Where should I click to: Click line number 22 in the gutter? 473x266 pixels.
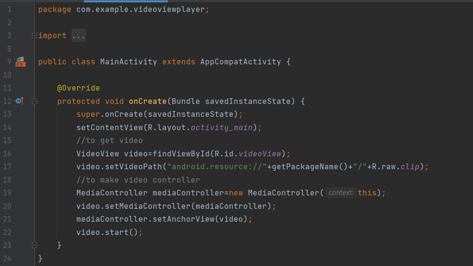click(7, 232)
